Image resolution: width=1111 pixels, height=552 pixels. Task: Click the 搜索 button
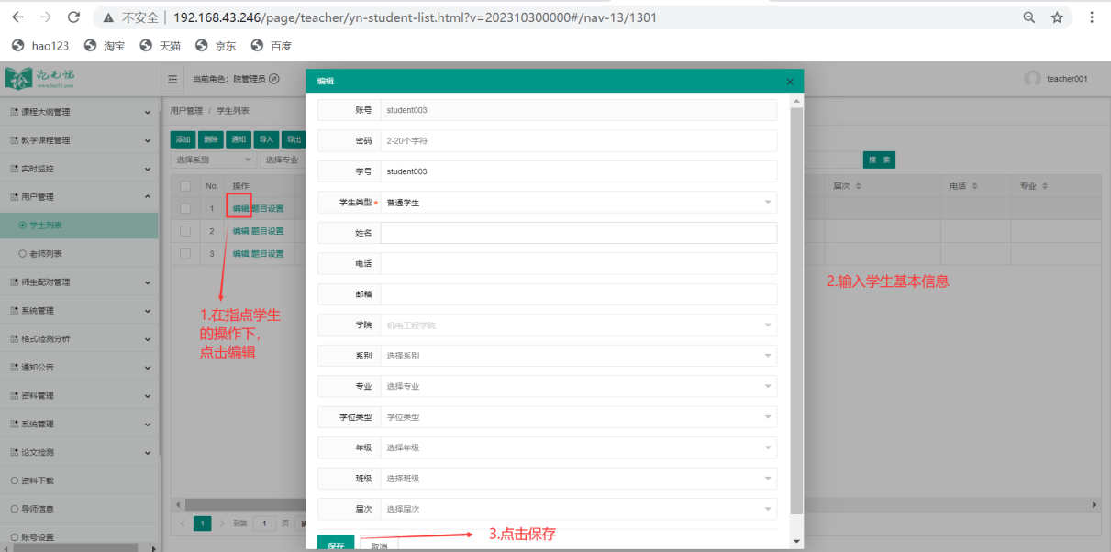879,160
